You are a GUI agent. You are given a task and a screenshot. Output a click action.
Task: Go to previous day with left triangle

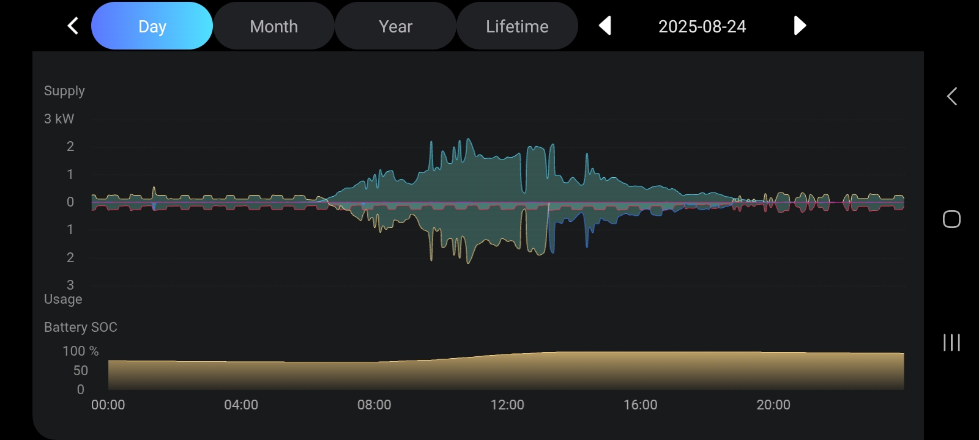605,26
